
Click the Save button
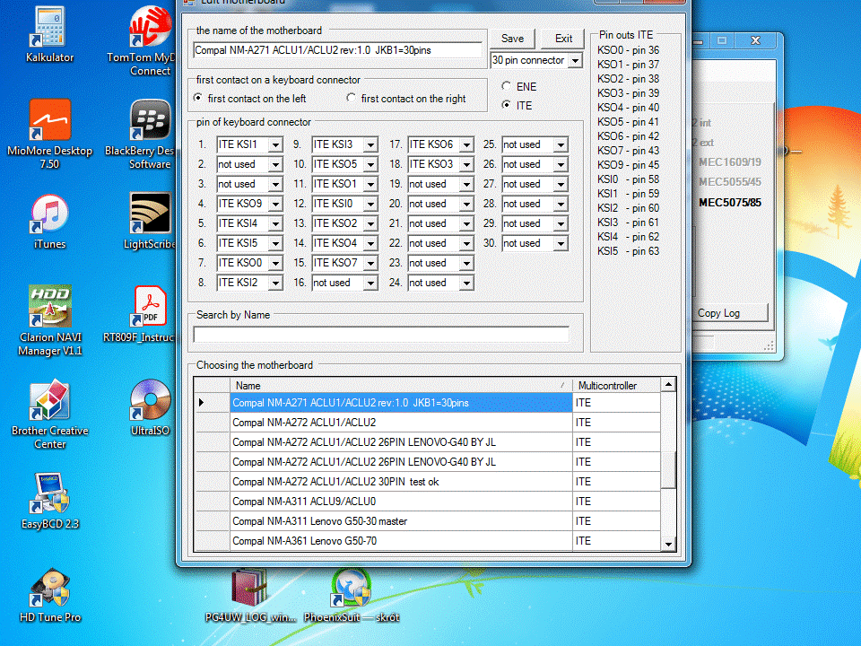coord(512,39)
